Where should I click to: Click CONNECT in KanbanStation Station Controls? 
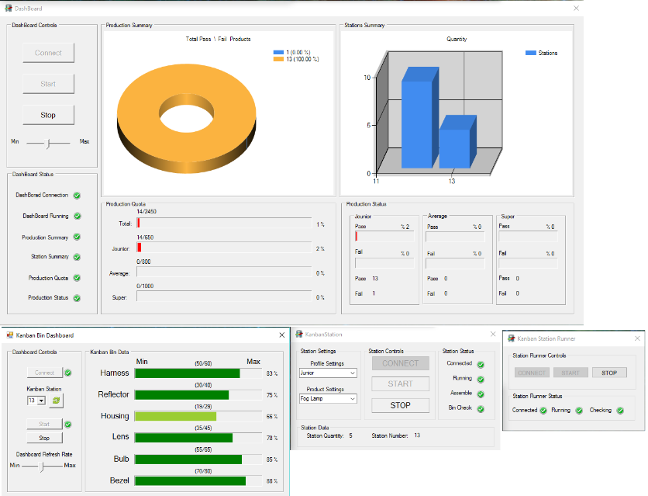point(401,363)
